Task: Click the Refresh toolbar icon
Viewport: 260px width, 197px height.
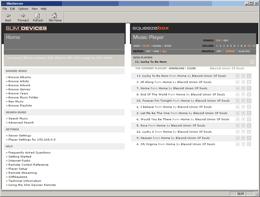Action: coord(38,17)
